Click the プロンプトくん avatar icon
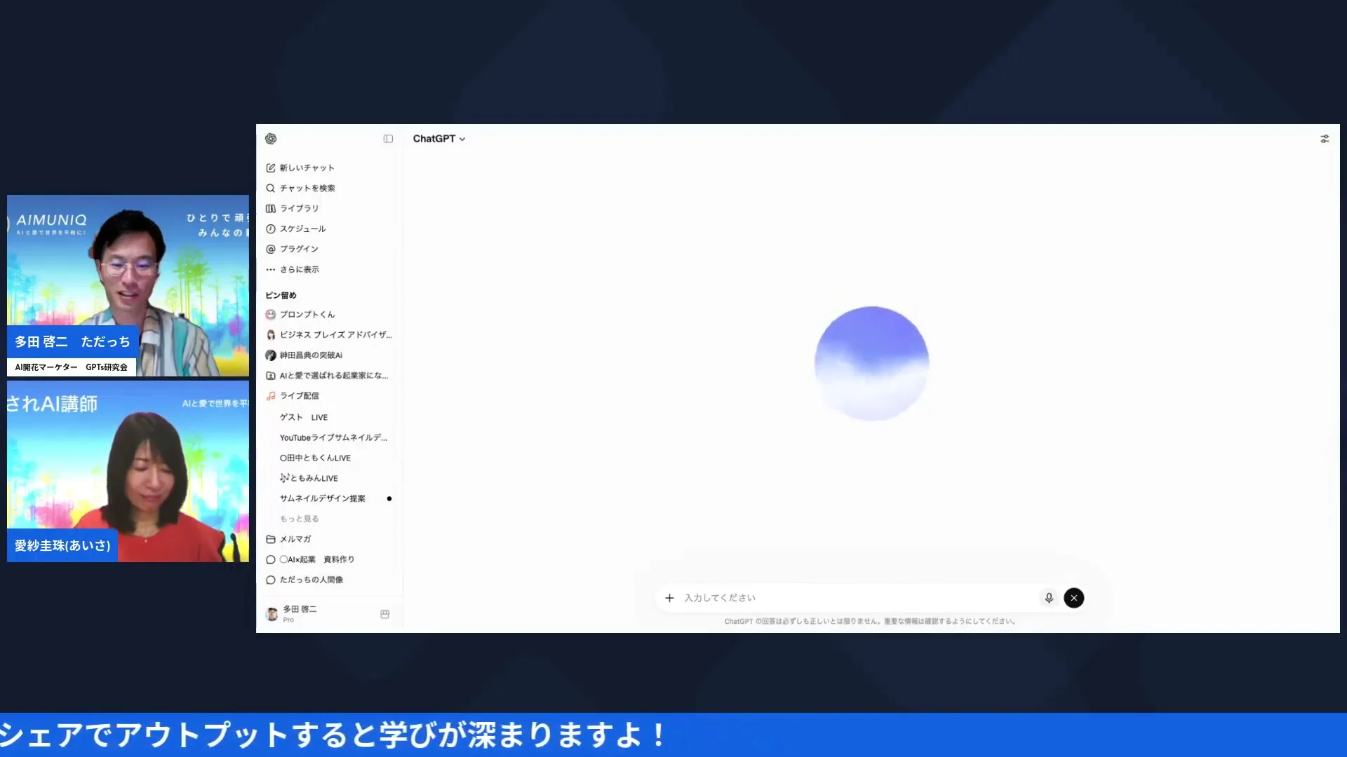The height and width of the screenshot is (757, 1347). coord(271,315)
